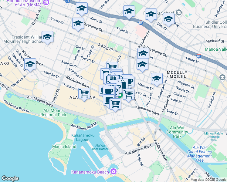227x182 pixels.
Task: Click the Google logo
Action: point(10,178)
